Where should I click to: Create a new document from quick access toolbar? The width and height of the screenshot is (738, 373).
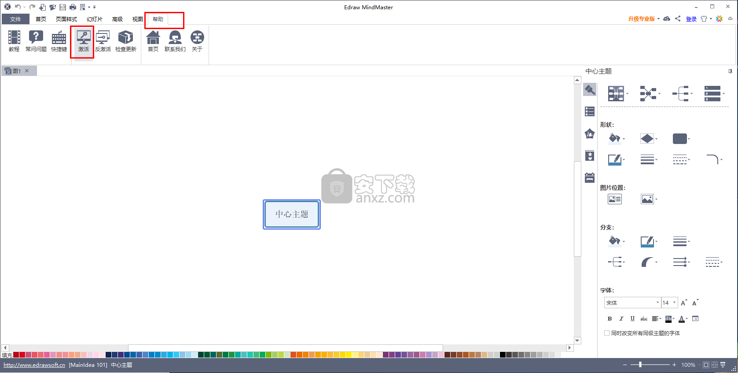pyautogui.click(x=43, y=7)
